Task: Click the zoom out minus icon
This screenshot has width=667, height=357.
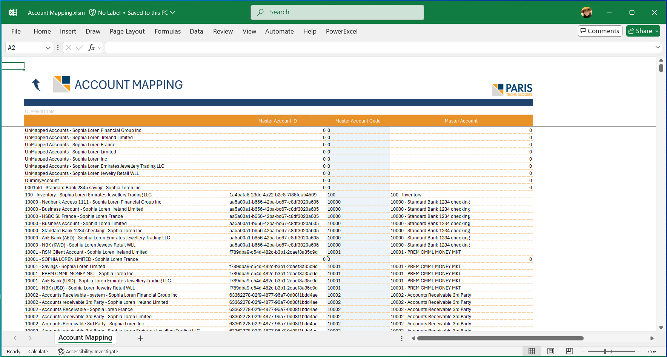Action: tap(583, 351)
